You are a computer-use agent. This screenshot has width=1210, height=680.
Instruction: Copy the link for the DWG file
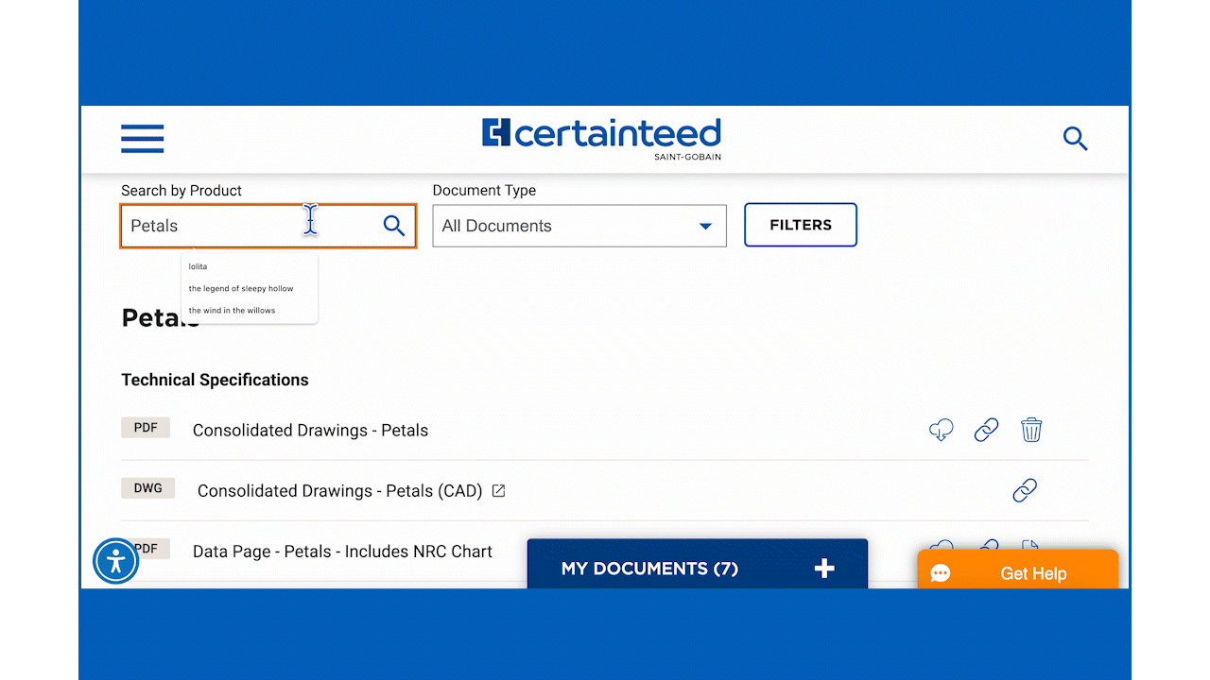1025,490
